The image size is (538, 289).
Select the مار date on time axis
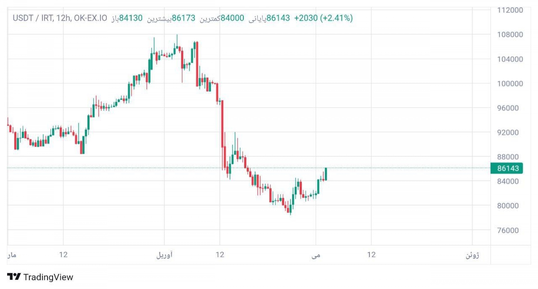tap(12, 255)
